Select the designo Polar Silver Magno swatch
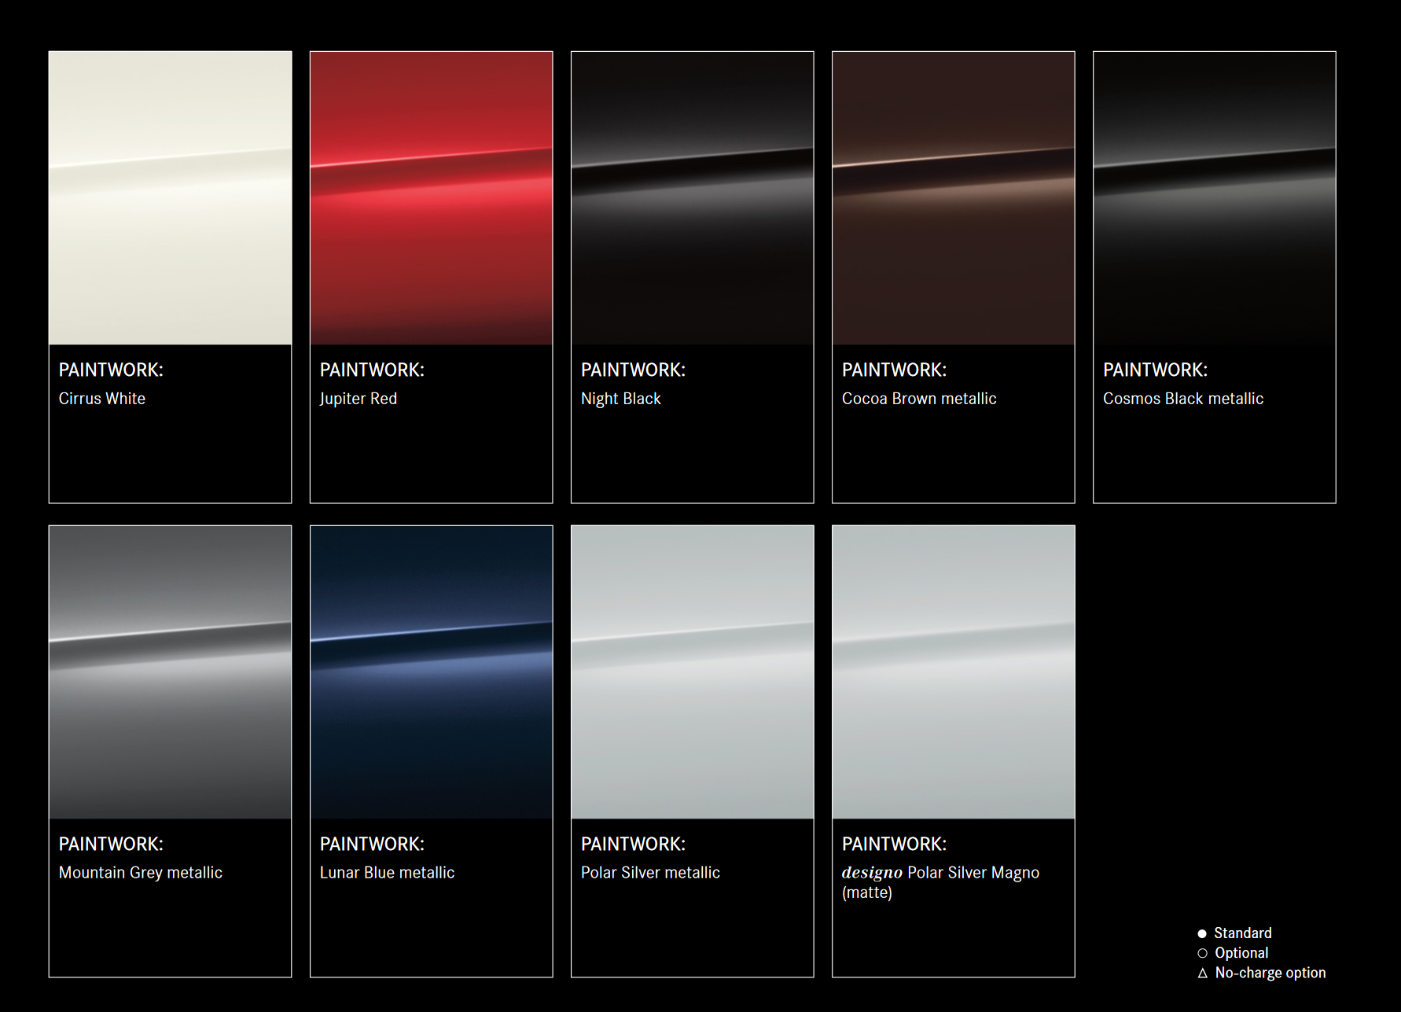This screenshot has height=1012, width=1401. (x=953, y=672)
